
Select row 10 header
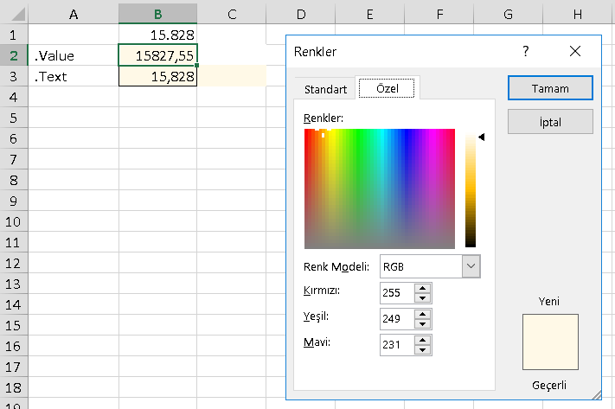coord(14,221)
